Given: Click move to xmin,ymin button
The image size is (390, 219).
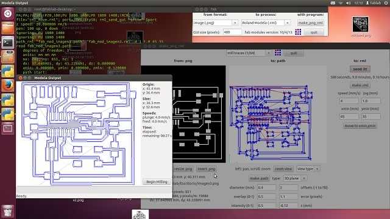Looking at the screenshot, I should pyautogui.click(x=360, y=126).
